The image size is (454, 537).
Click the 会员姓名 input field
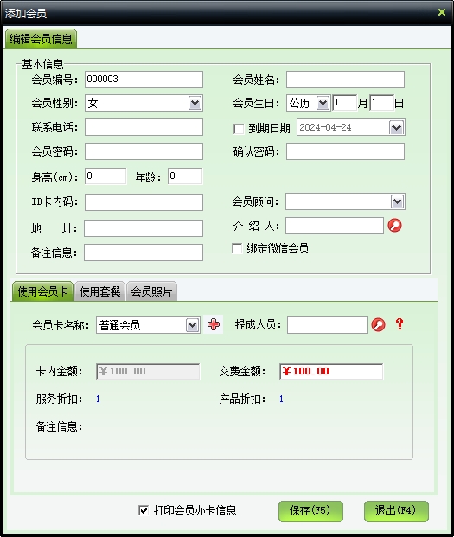pyautogui.click(x=345, y=80)
